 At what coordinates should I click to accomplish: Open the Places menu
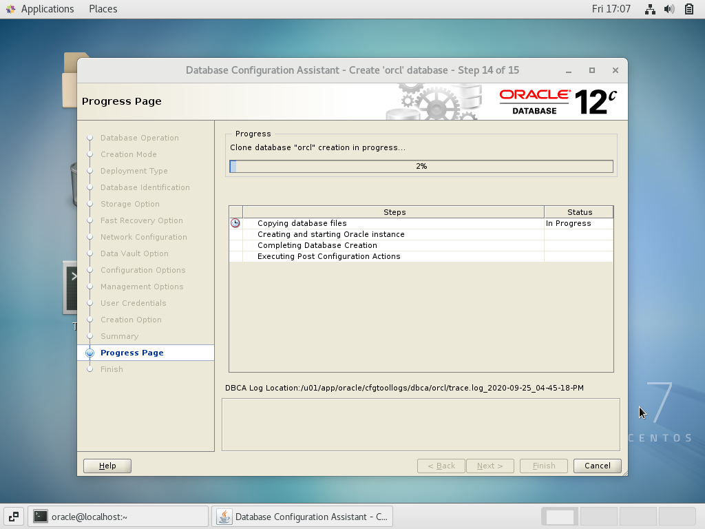tap(103, 9)
